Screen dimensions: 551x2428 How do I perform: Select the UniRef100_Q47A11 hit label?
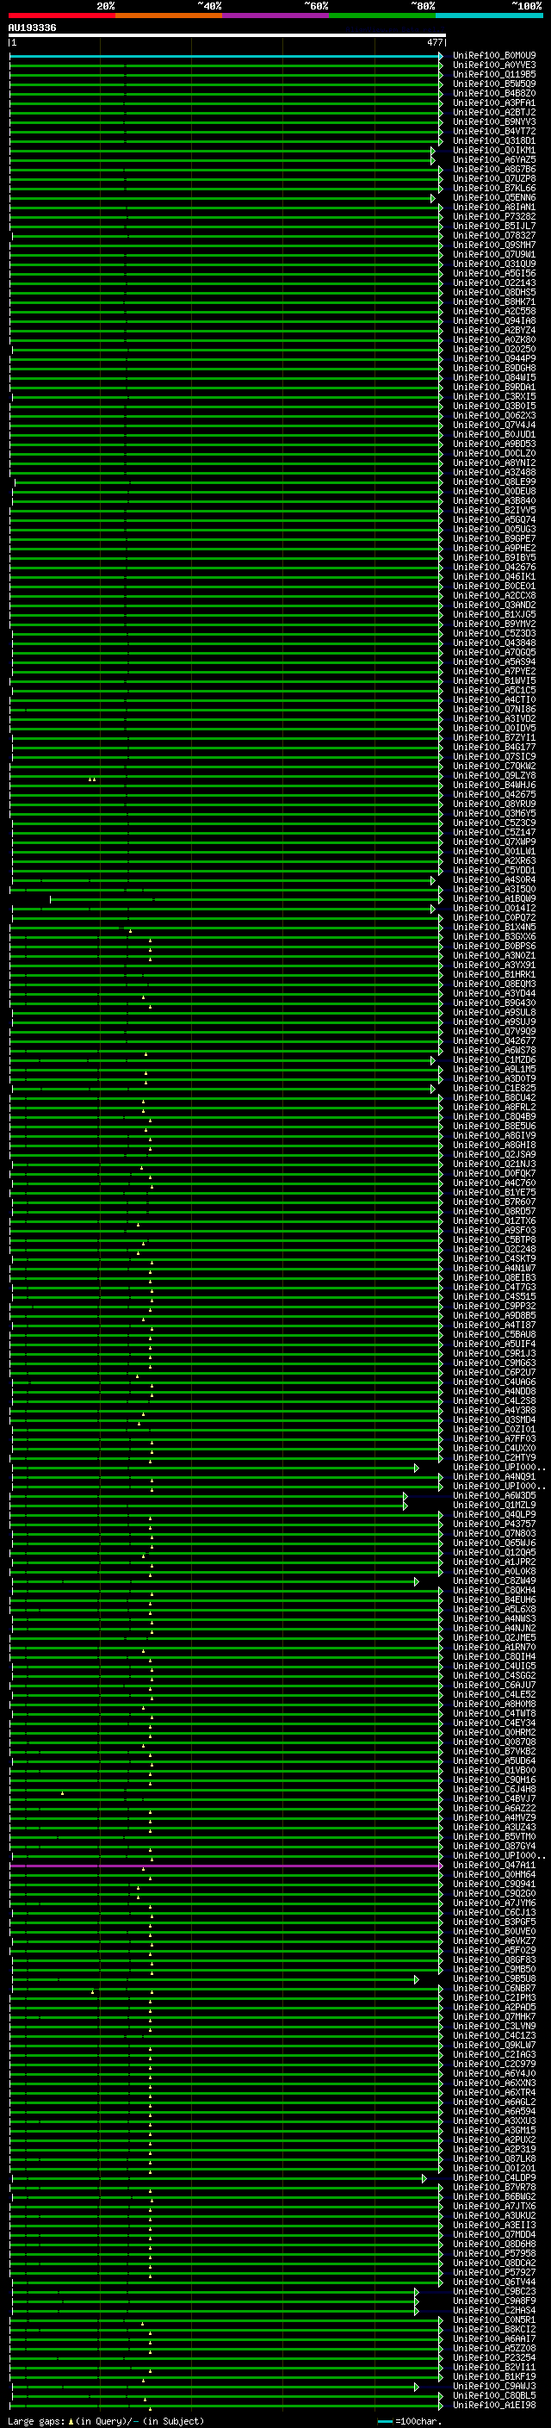coord(494,1865)
